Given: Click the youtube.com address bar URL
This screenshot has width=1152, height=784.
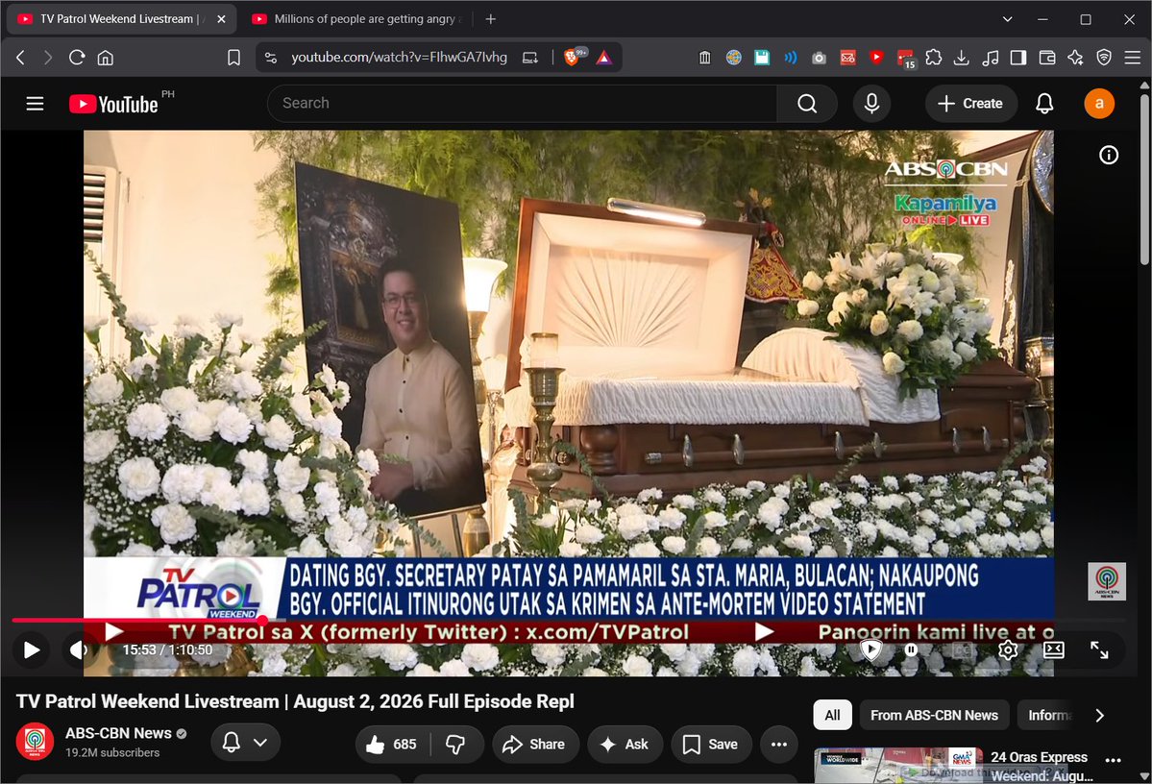Looking at the screenshot, I should 399,58.
